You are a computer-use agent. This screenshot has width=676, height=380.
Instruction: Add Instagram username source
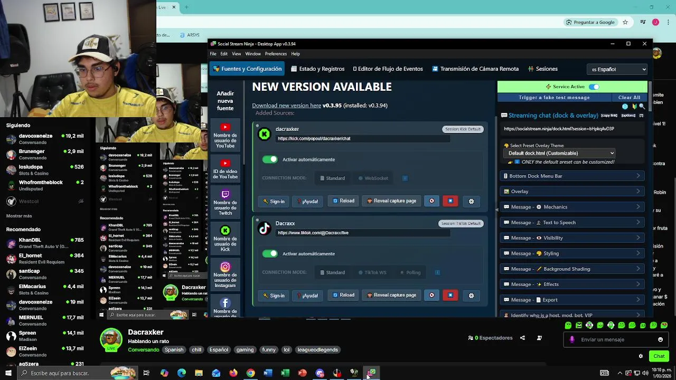(x=225, y=275)
